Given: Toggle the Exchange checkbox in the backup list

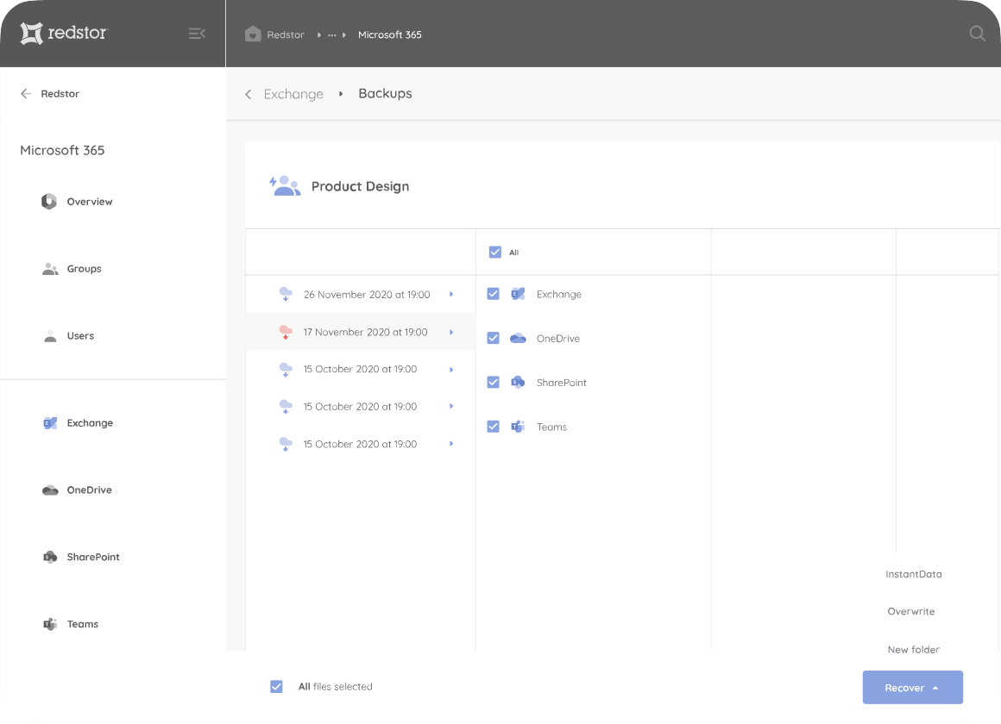Looking at the screenshot, I should (x=493, y=293).
